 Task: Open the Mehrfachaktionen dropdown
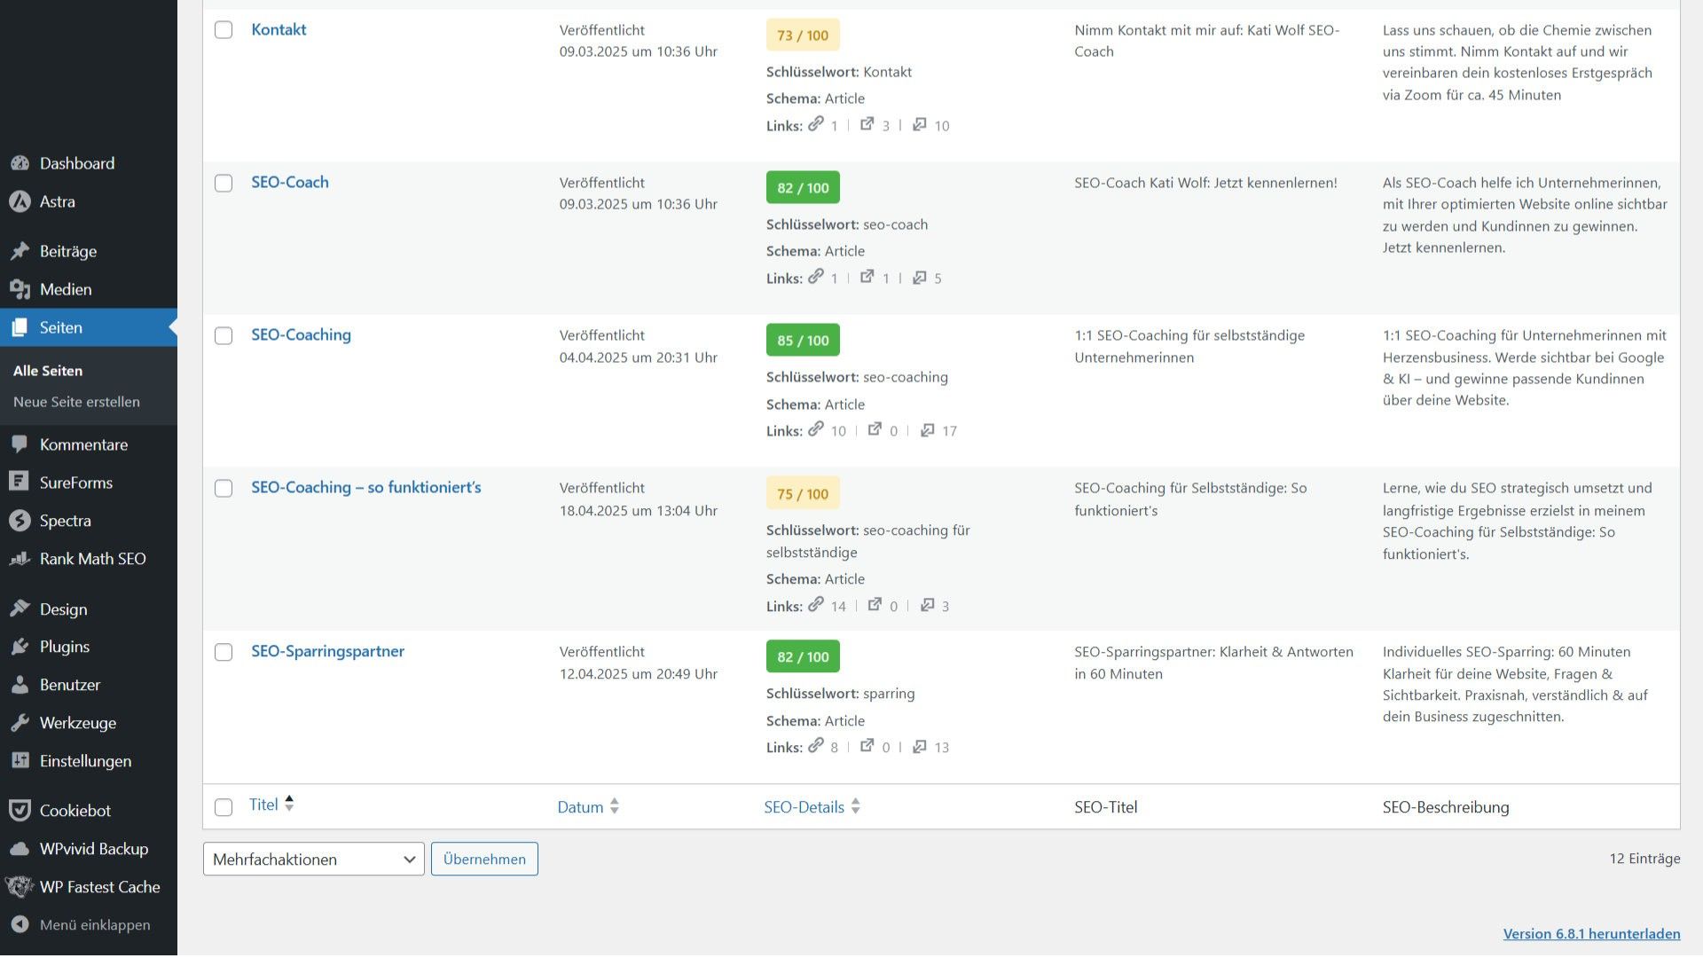[313, 859]
